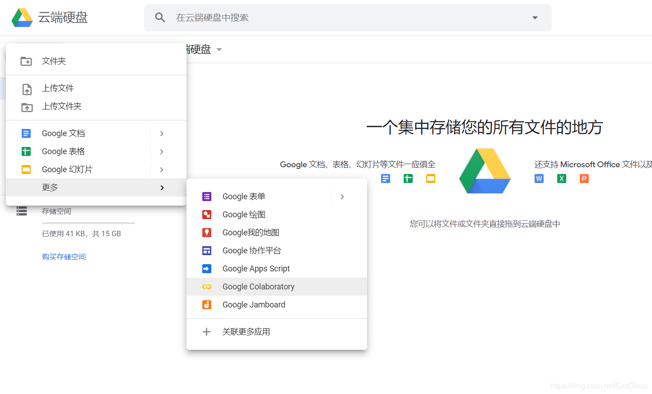Click the PowerPoint icon on welcome banner
This screenshot has height=394, width=652.
[584, 179]
